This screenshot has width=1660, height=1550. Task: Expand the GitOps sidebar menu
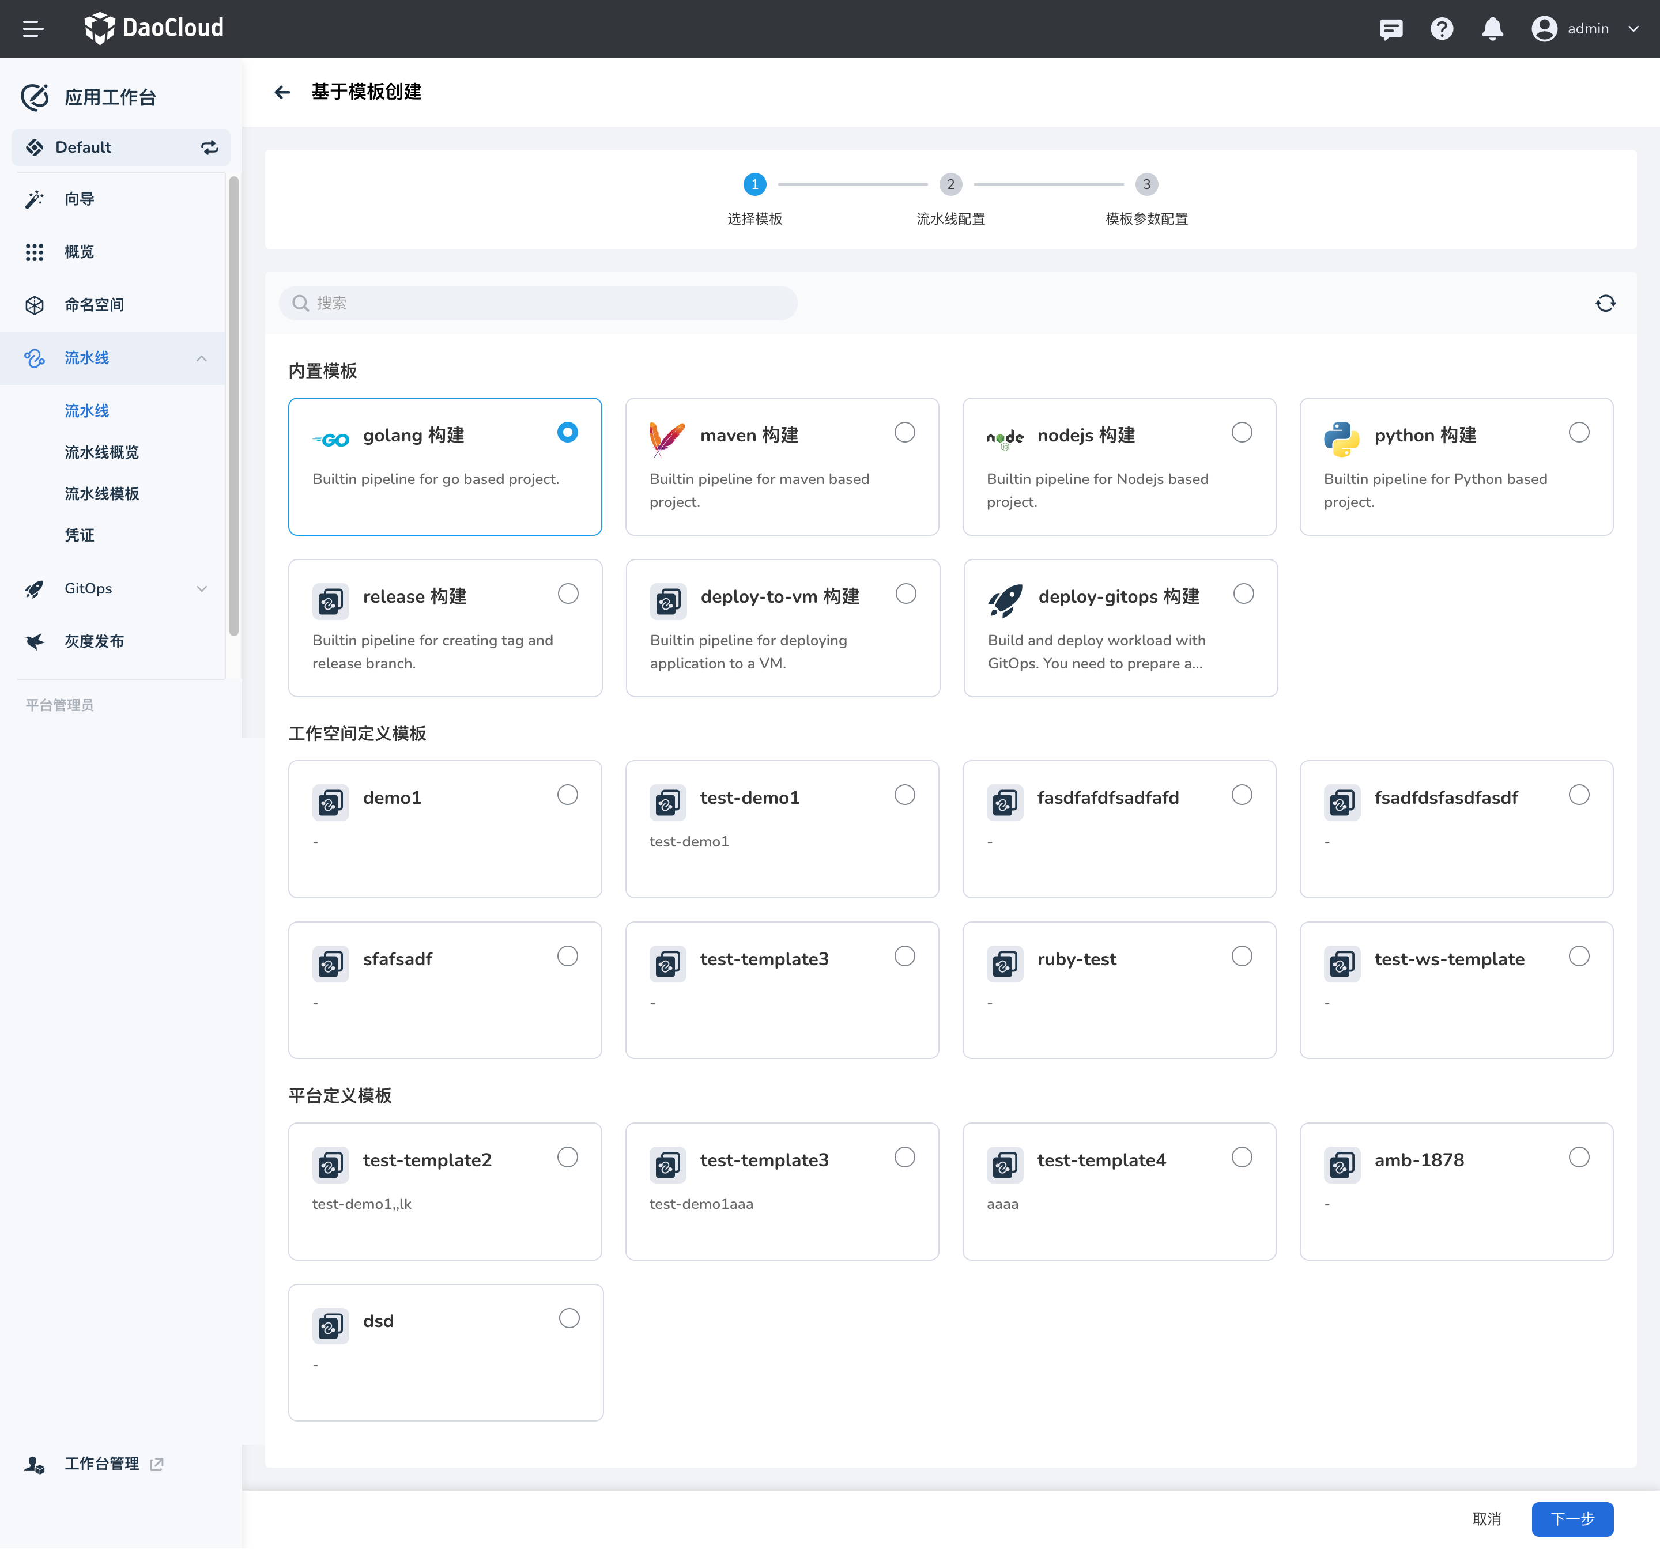[201, 588]
